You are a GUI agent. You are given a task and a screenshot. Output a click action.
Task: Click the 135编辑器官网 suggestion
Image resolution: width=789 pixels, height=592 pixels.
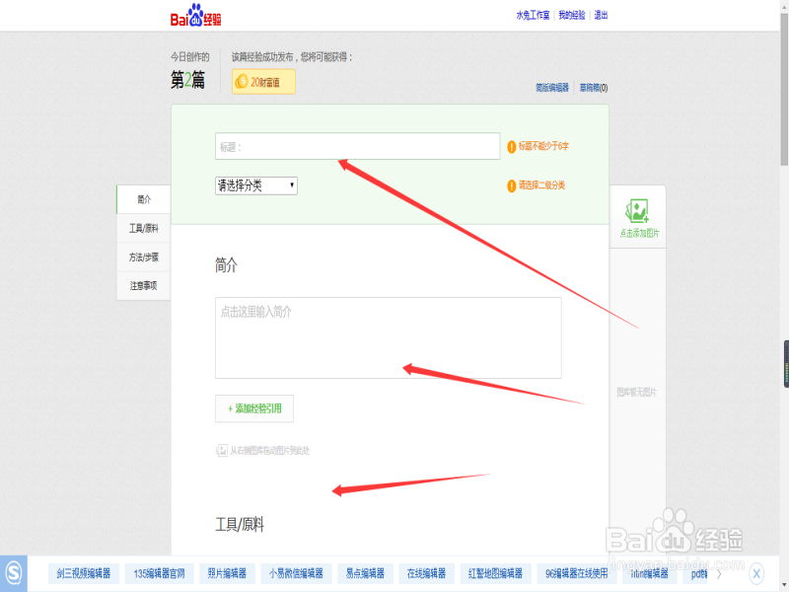point(159,573)
